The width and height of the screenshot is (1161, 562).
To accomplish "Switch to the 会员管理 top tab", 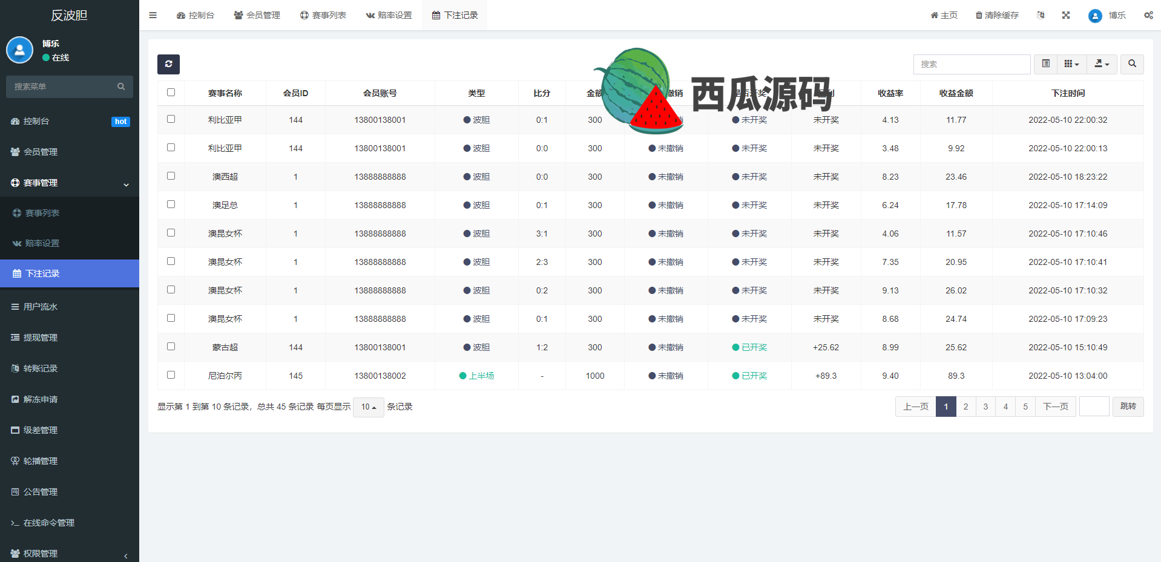I will point(257,15).
